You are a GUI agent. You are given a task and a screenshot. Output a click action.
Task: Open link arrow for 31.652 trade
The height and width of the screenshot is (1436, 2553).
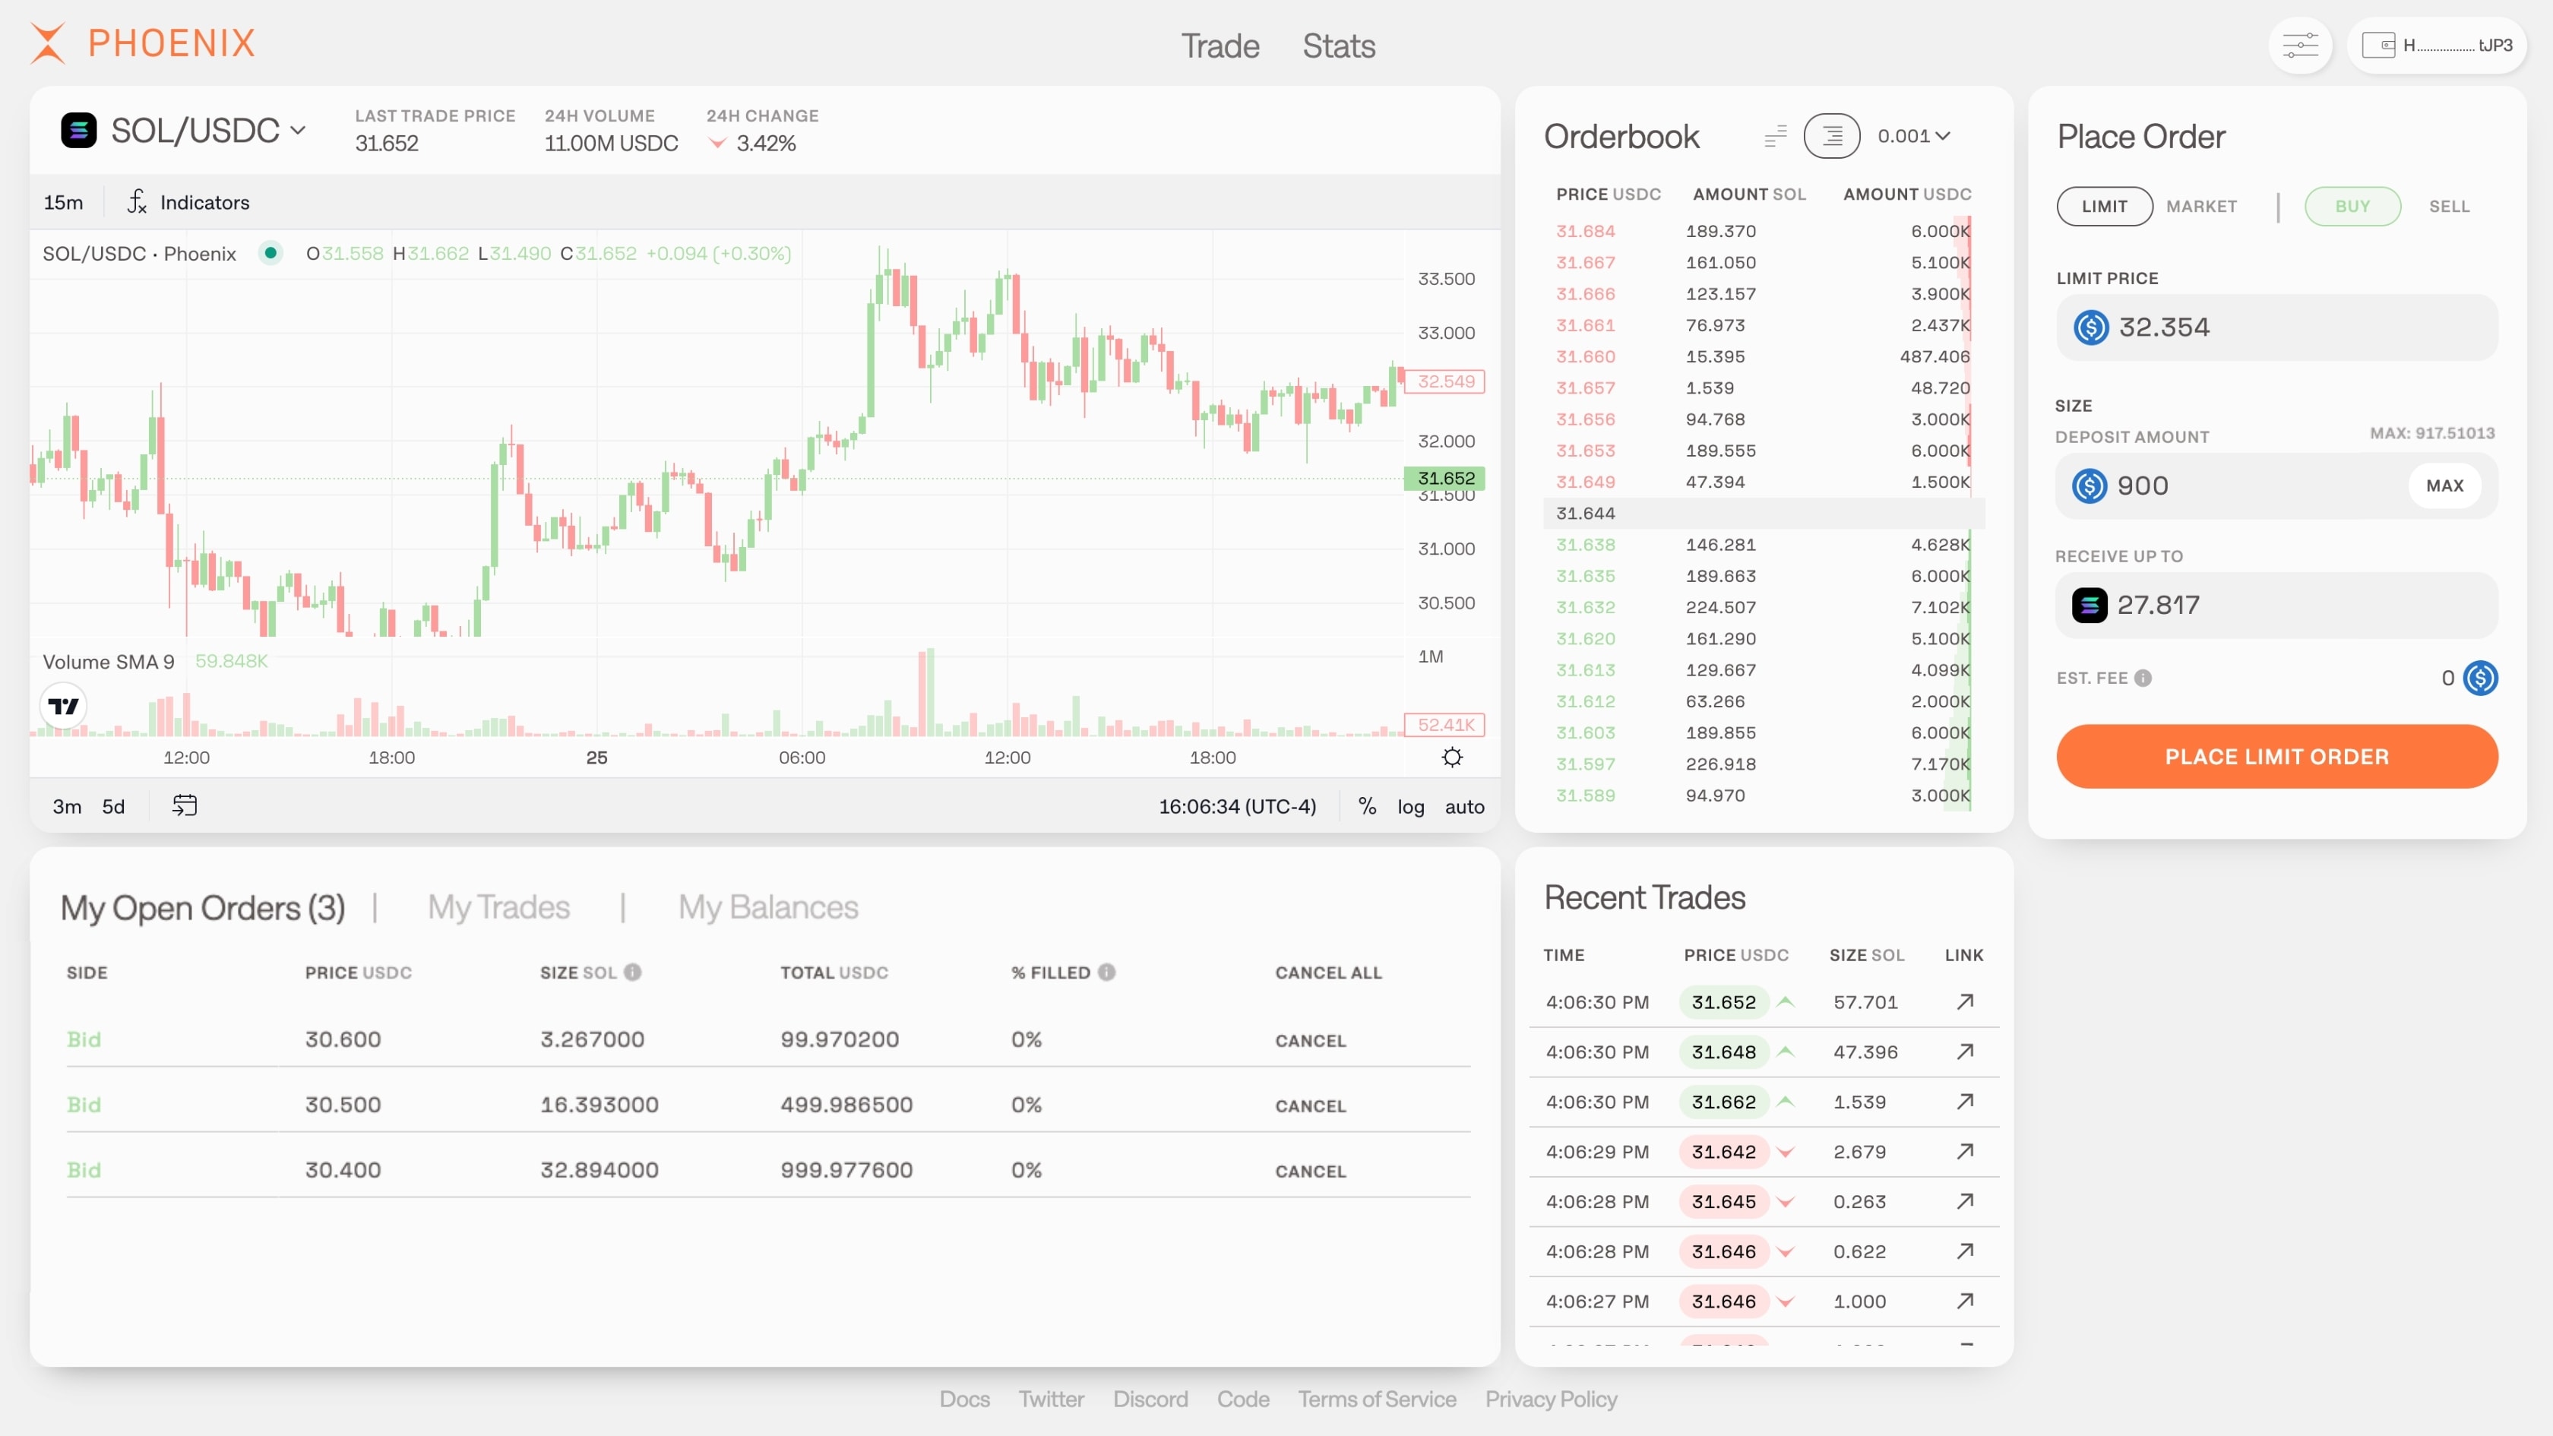click(1964, 1002)
